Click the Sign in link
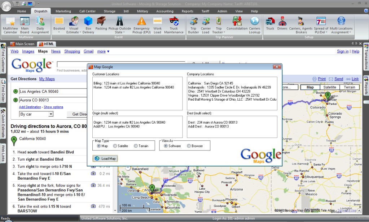 [x=343, y=51]
